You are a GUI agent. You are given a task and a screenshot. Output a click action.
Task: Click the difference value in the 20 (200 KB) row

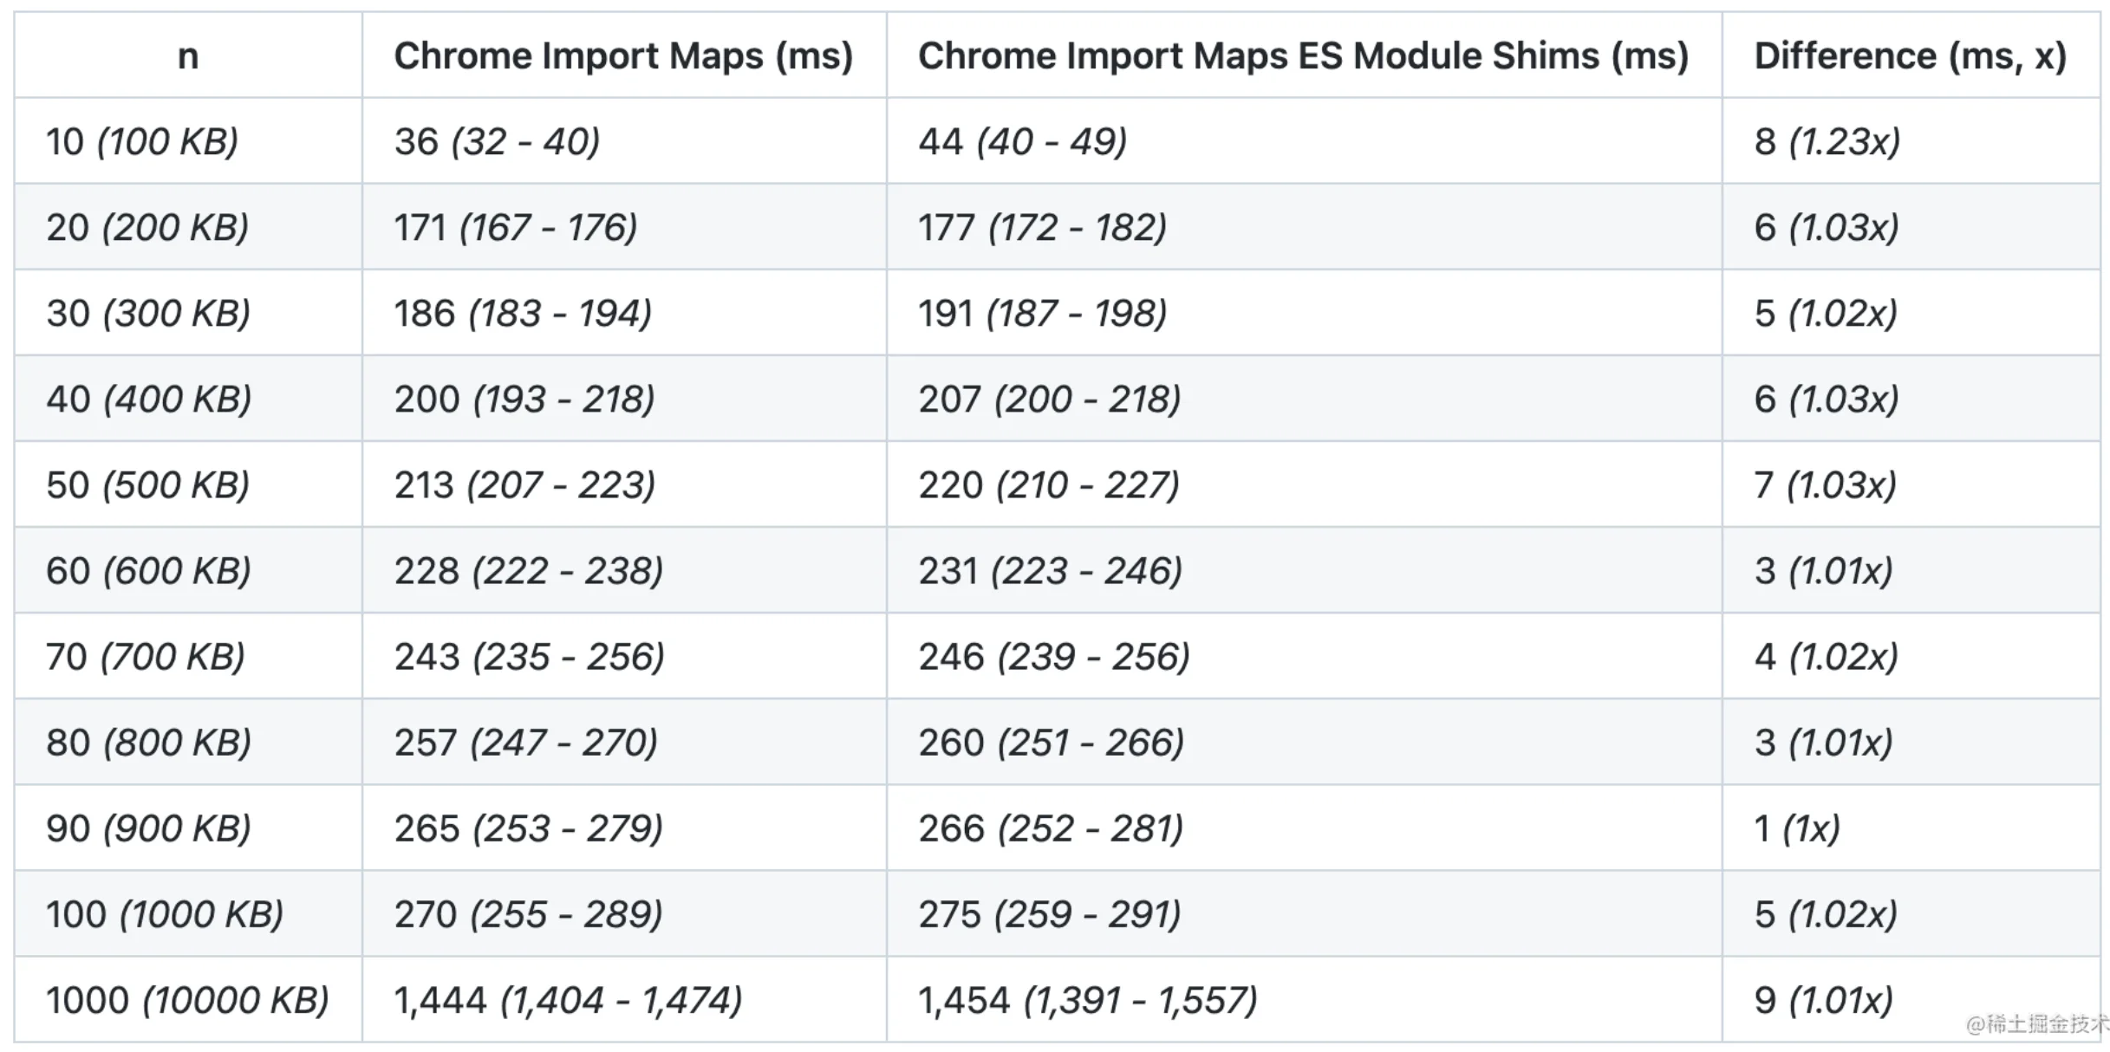[1911, 226]
